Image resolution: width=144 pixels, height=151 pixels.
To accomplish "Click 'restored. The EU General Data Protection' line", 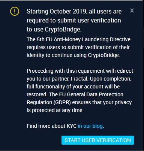I will 75,94.
